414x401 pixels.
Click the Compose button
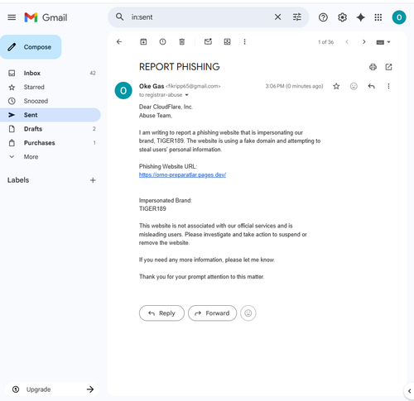[x=31, y=47]
